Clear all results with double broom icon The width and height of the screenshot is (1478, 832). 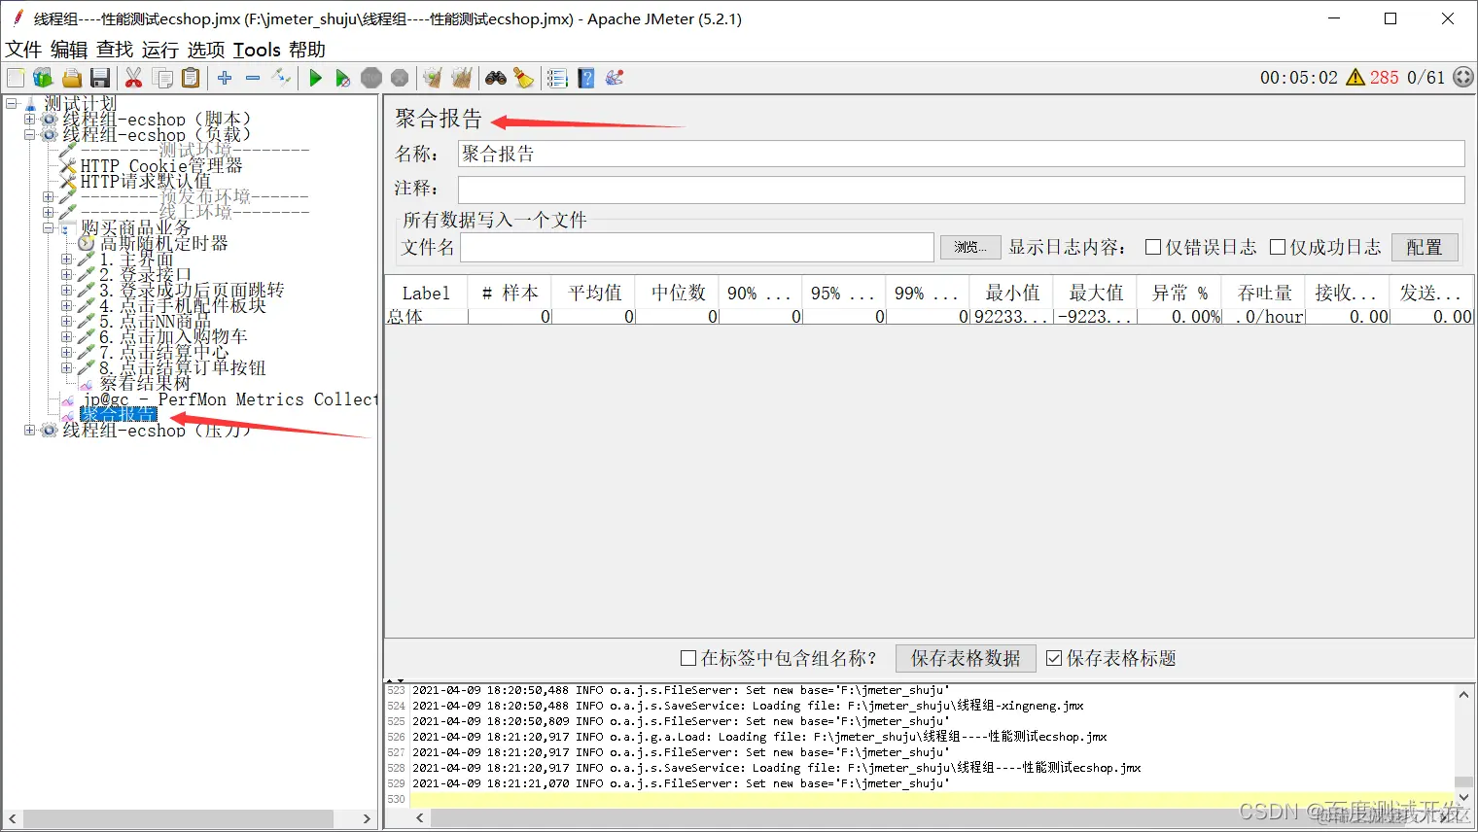(461, 78)
